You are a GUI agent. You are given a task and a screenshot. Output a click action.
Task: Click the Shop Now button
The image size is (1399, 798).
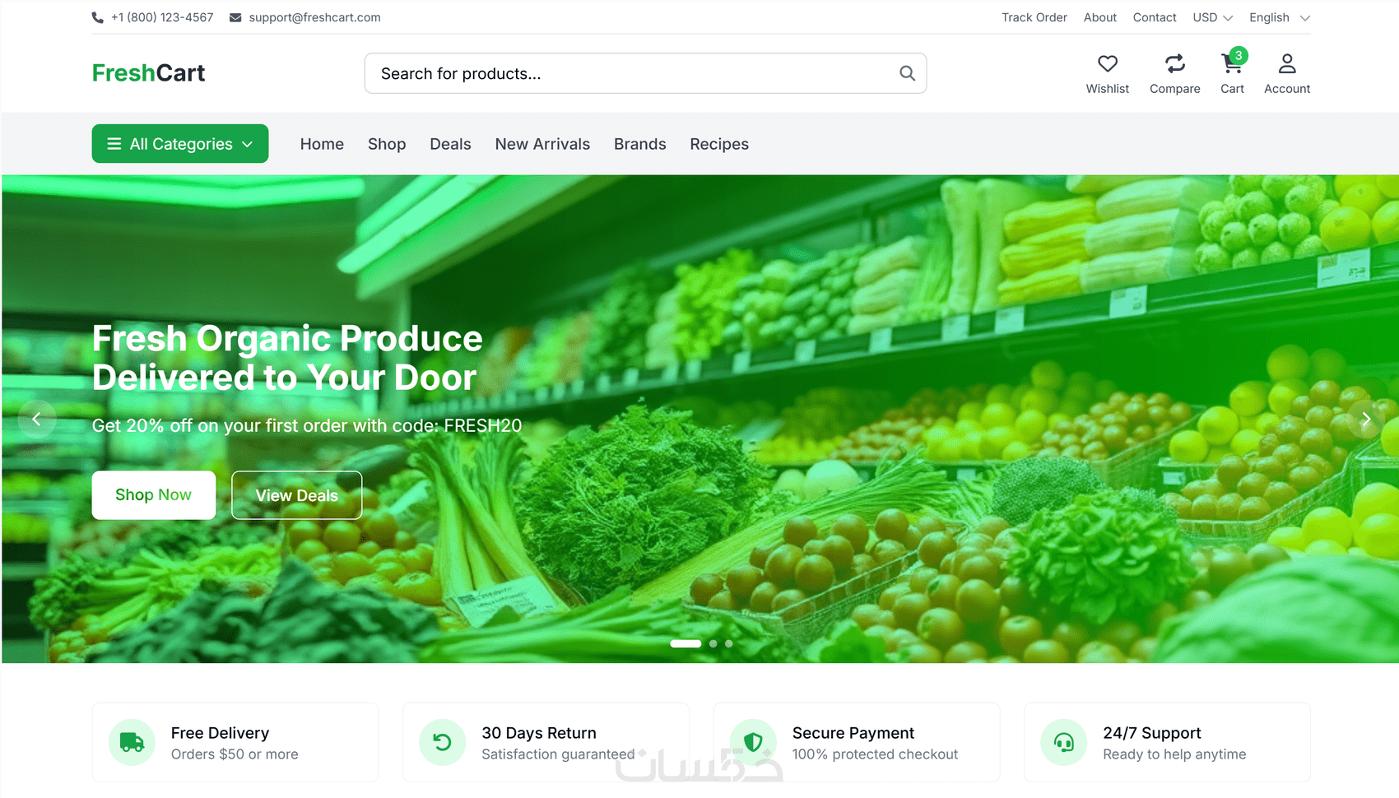[154, 495]
